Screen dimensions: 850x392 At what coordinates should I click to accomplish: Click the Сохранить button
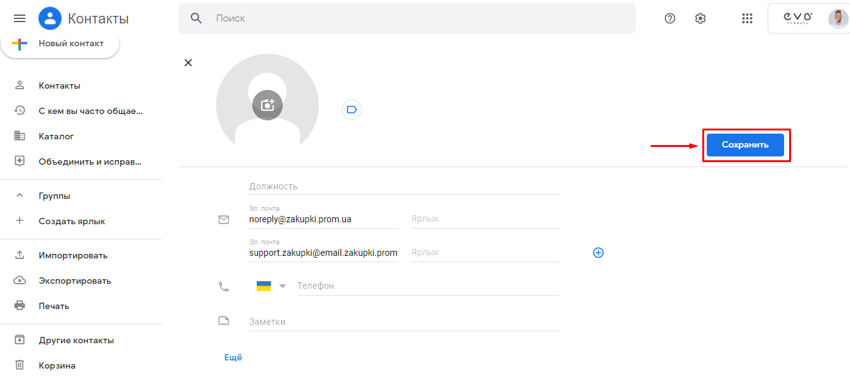point(745,145)
